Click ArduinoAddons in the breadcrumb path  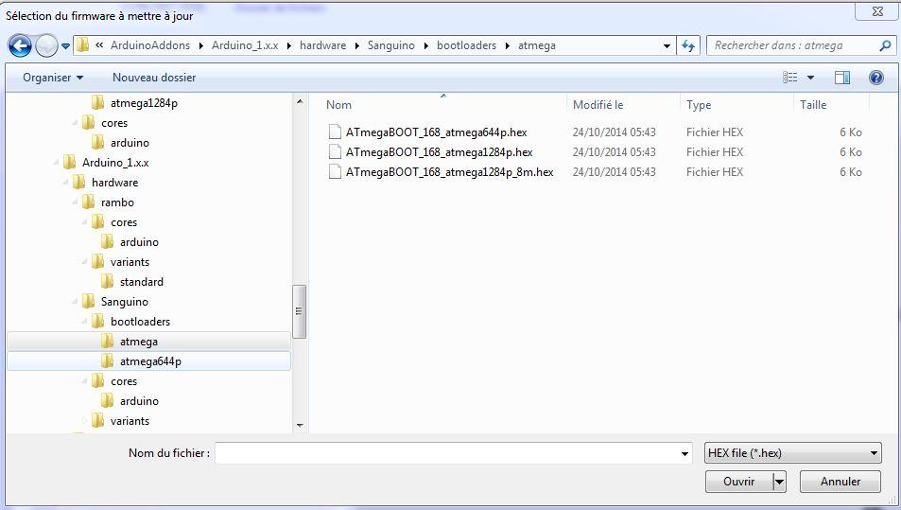click(x=150, y=45)
